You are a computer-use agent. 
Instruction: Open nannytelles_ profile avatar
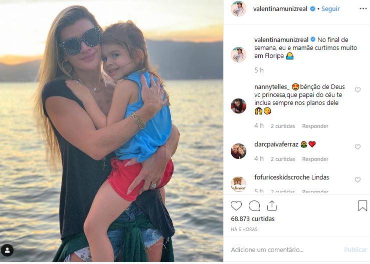click(x=238, y=106)
